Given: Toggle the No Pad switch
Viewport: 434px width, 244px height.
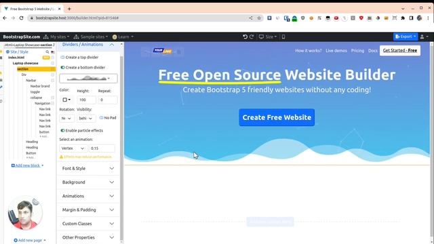Looking at the screenshot, I should click(x=101, y=118).
